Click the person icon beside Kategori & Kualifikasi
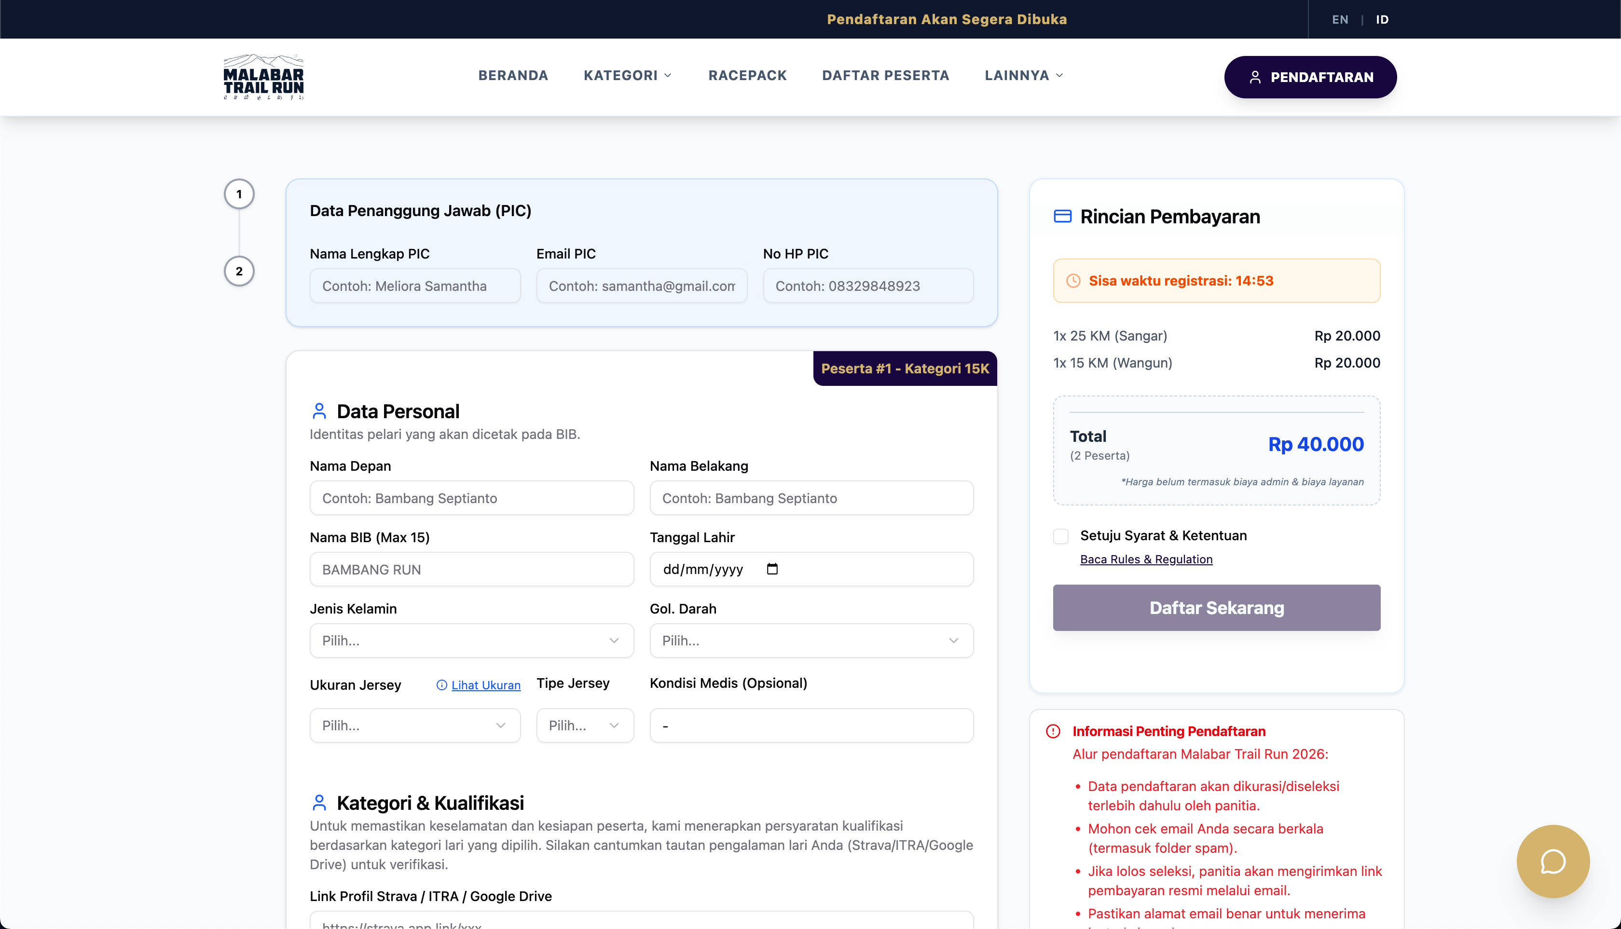The width and height of the screenshot is (1621, 929). coord(319,803)
